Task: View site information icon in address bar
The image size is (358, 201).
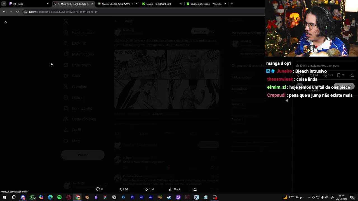Action: 25,12
